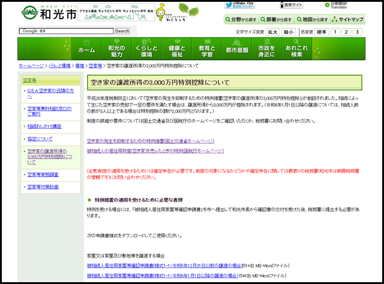
Task: Search by map (地図から探す)
Action: click(312, 19)
